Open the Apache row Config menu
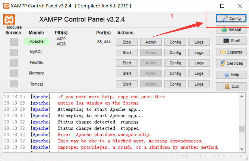This screenshot has width=249, height=161. pos(175,42)
